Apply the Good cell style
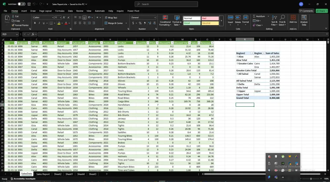This screenshot has height=182, width=330. pyautogui.click(x=192, y=23)
